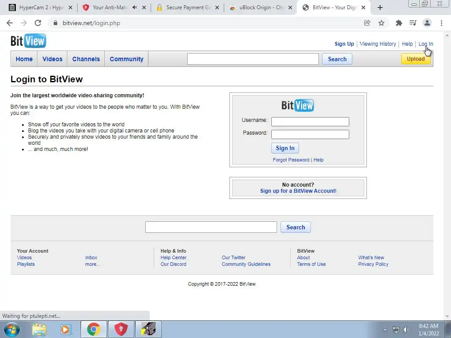Focus the Username field
Viewport: 451px width, 338px height.
coord(310,121)
